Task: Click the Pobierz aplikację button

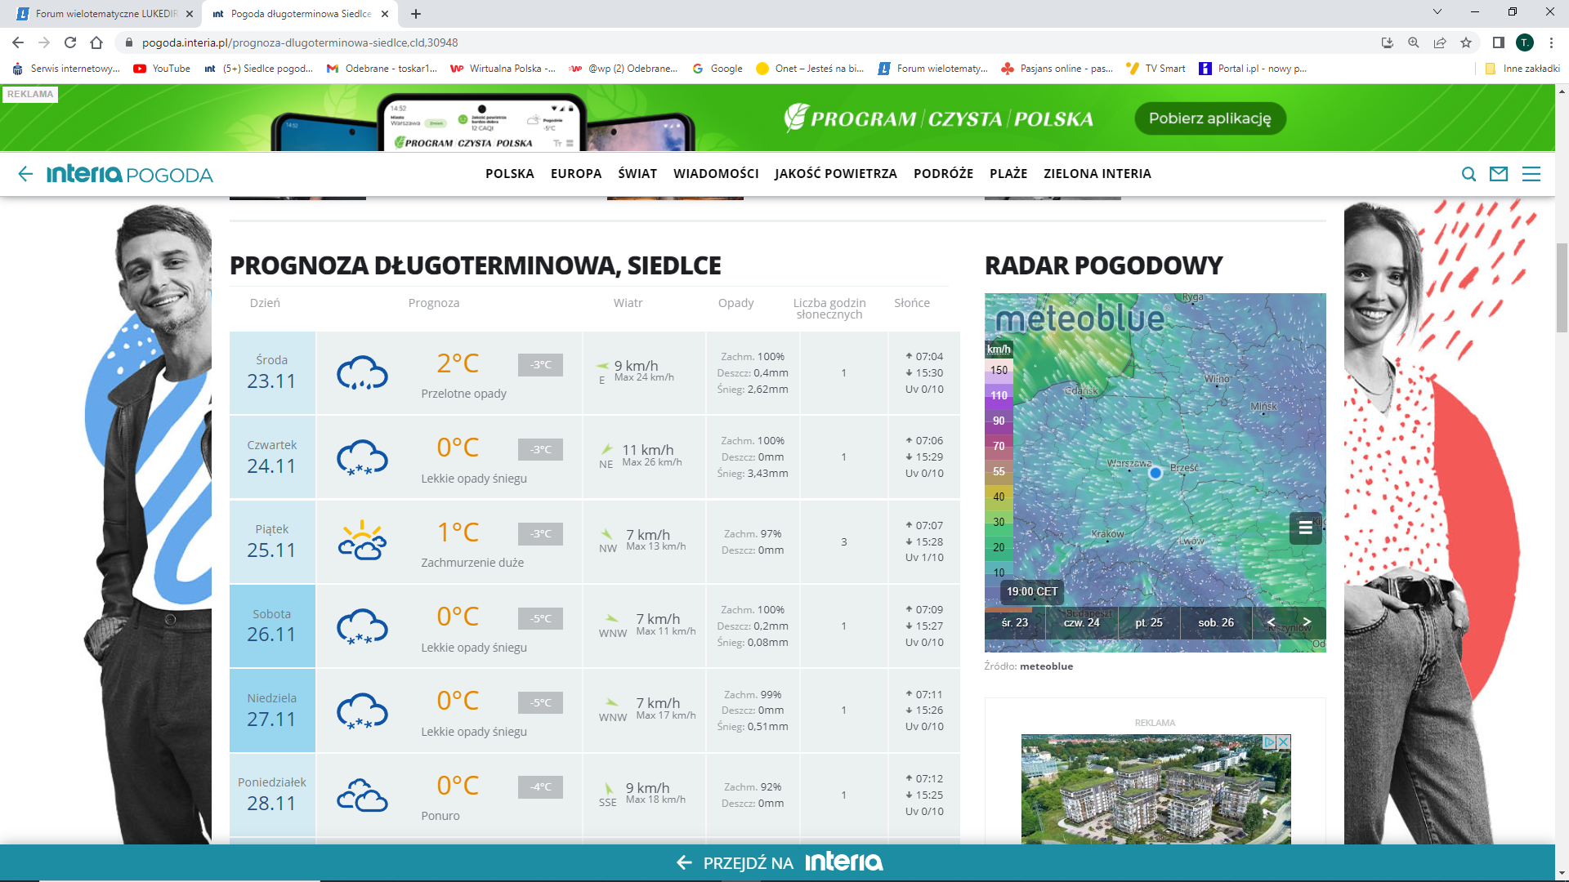Action: (x=1209, y=118)
